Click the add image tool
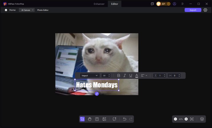212x128 pixels. click(x=104, y=119)
